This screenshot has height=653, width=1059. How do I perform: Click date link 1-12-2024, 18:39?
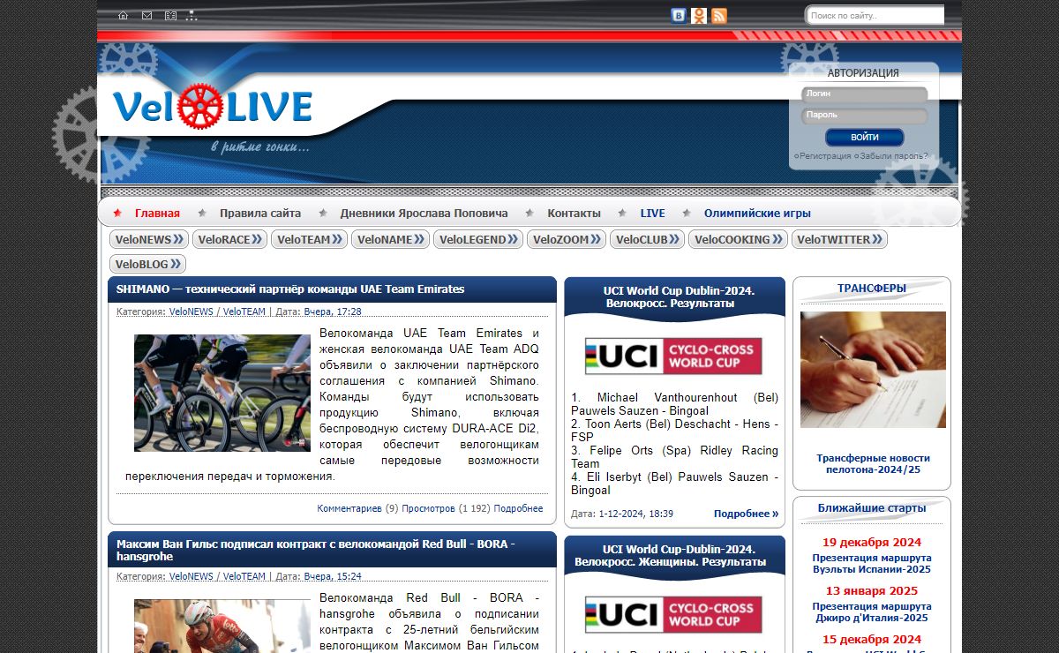click(x=636, y=514)
